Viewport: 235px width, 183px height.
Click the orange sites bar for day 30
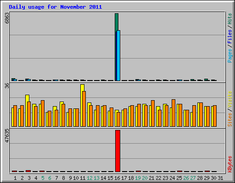point(215,116)
